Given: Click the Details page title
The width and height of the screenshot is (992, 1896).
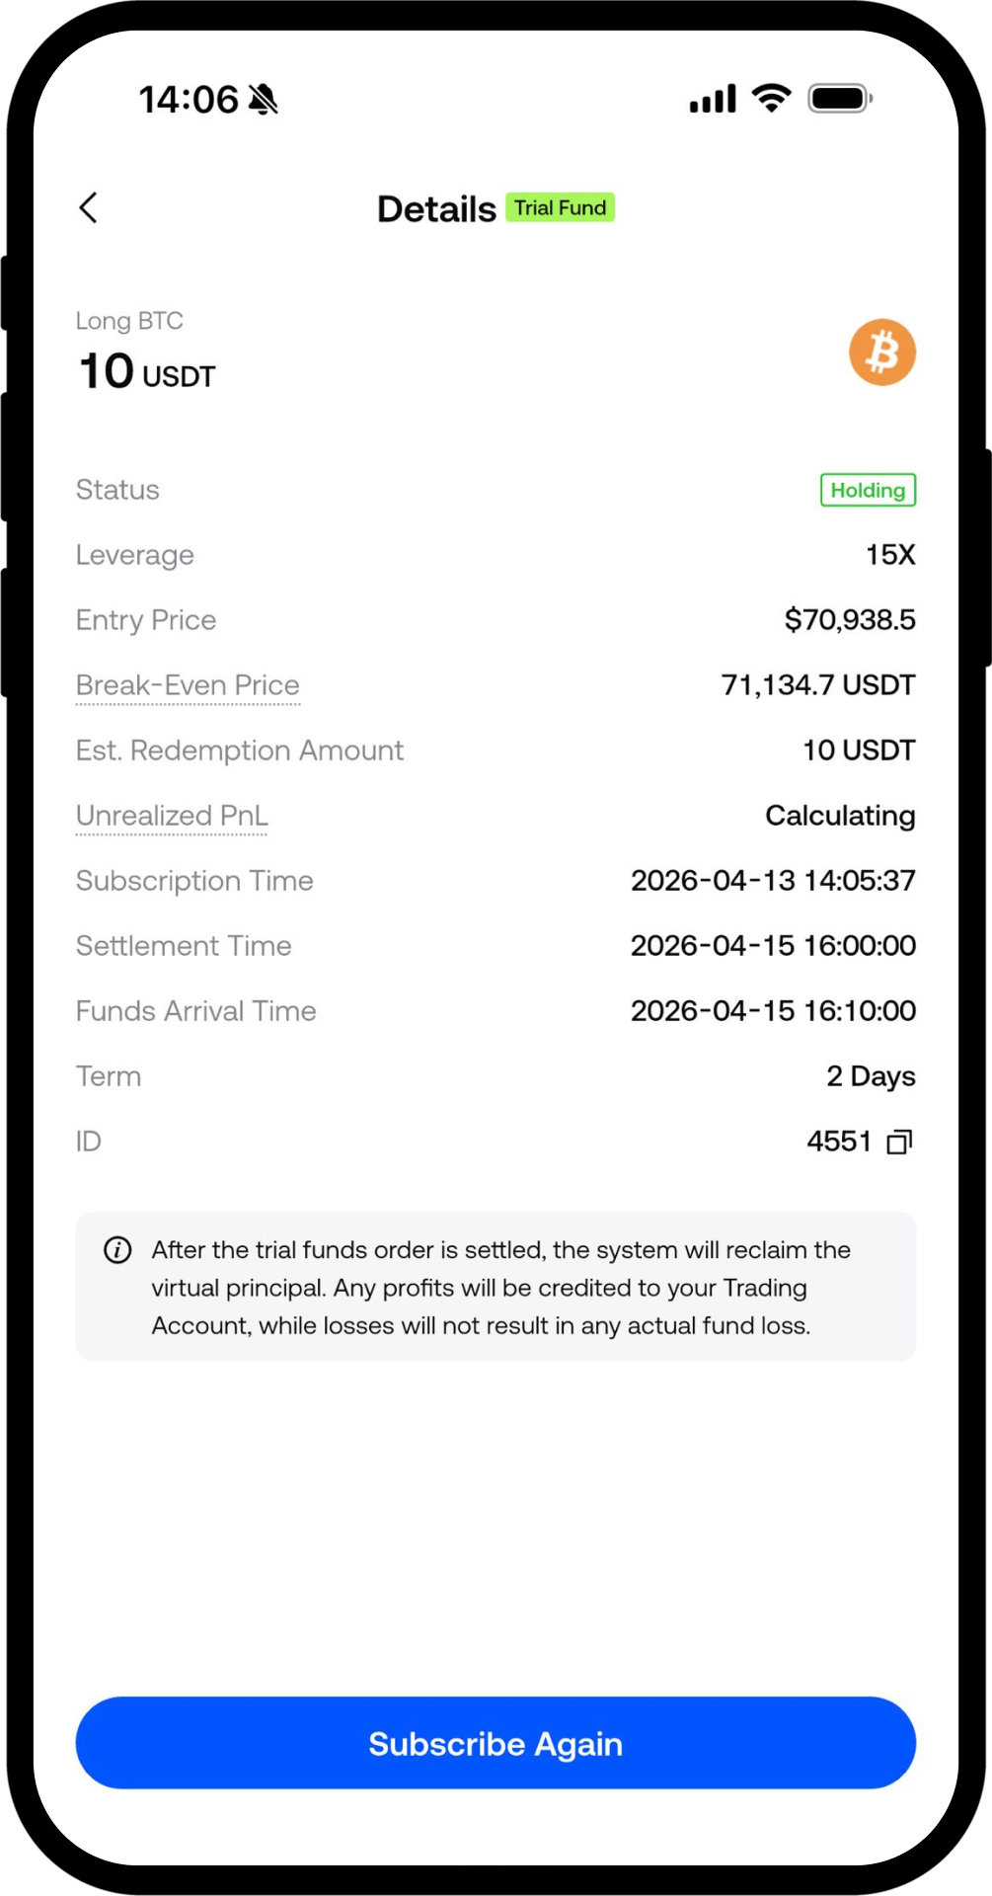Looking at the screenshot, I should 436,209.
